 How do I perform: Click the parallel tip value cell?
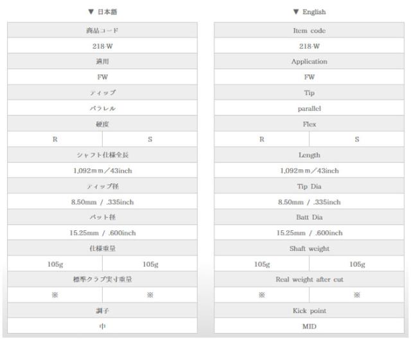click(x=309, y=108)
